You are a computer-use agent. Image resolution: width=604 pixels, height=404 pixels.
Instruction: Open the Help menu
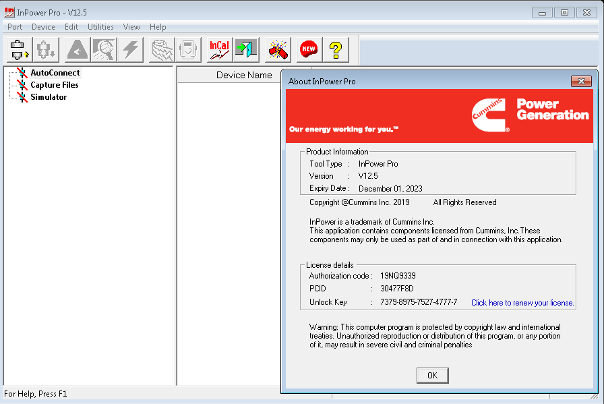[x=158, y=27]
